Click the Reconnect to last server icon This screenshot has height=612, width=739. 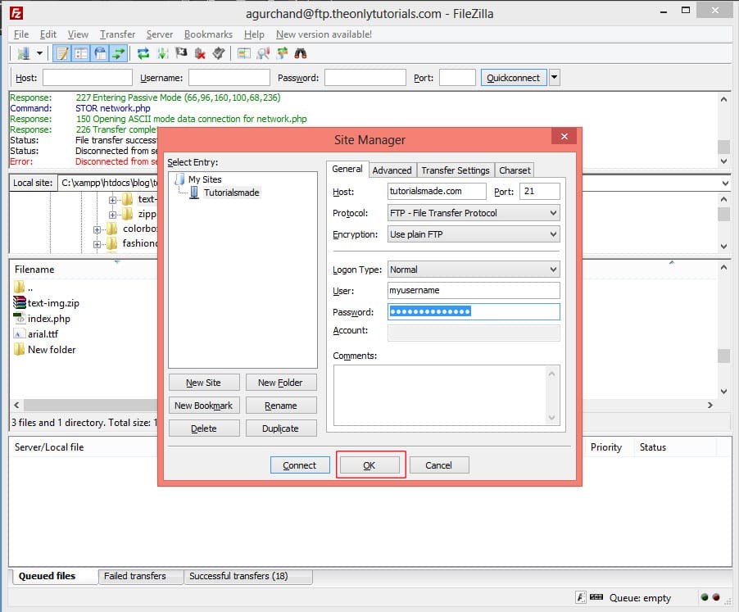coord(219,53)
